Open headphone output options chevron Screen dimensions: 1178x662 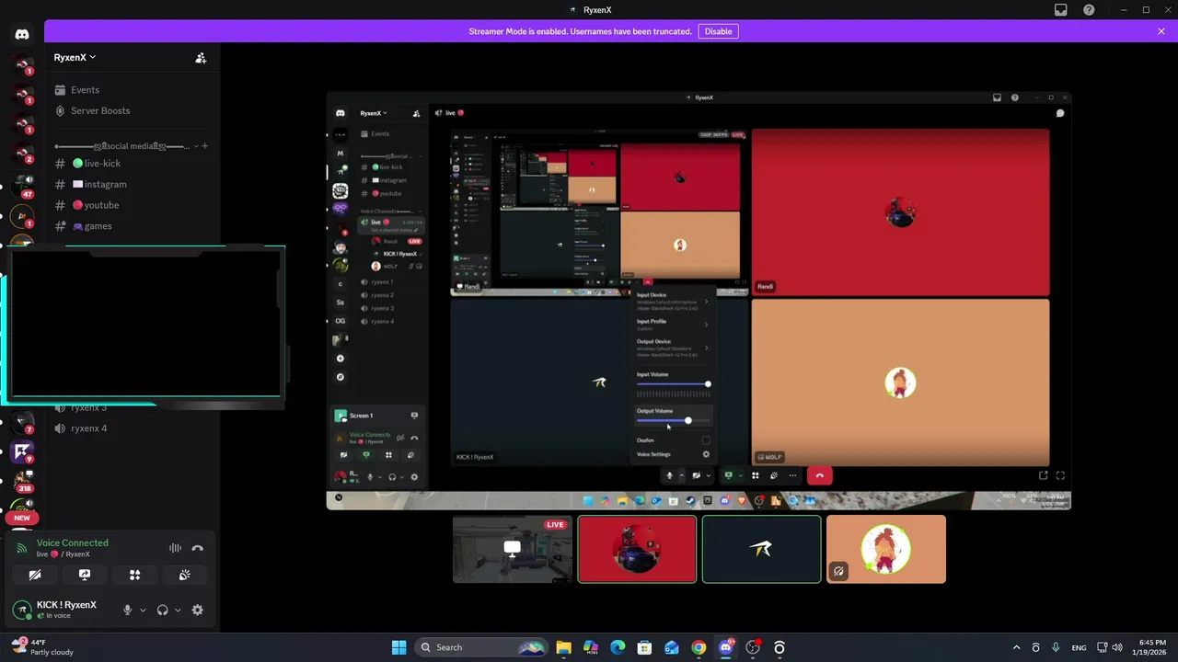178,610
